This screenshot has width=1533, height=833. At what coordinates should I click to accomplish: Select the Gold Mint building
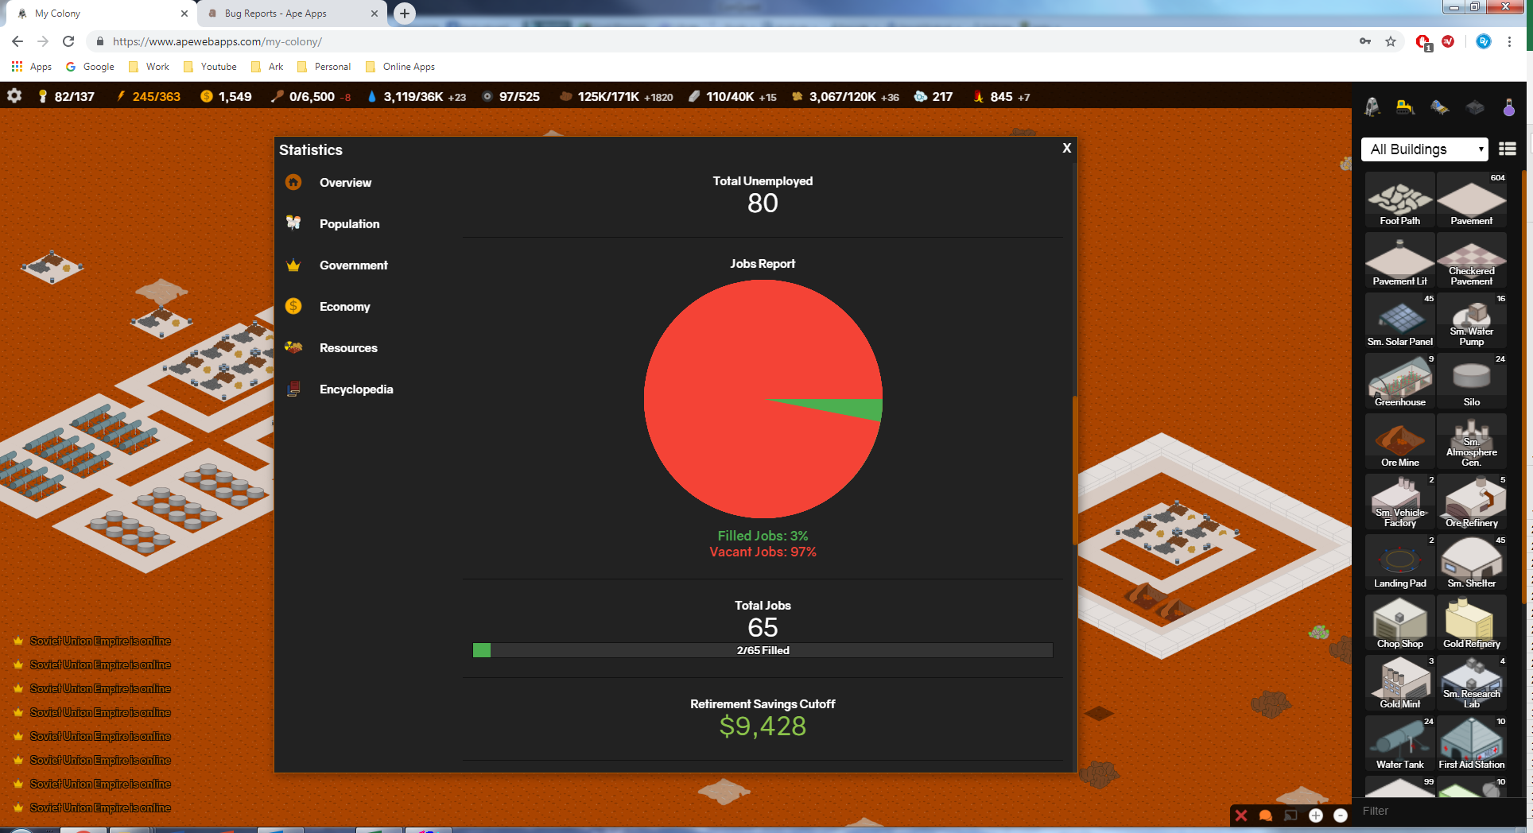point(1400,684)
